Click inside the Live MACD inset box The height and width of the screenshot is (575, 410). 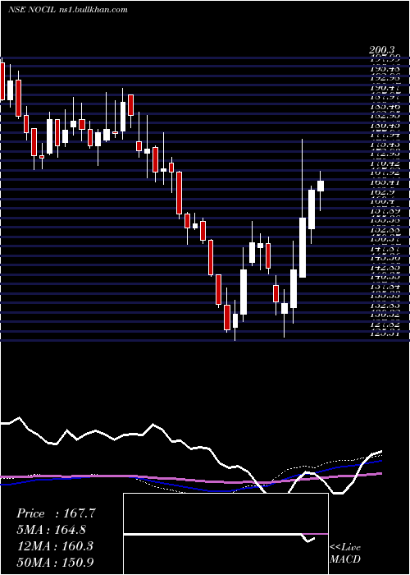pyautogui.click(x=225, y=534)
